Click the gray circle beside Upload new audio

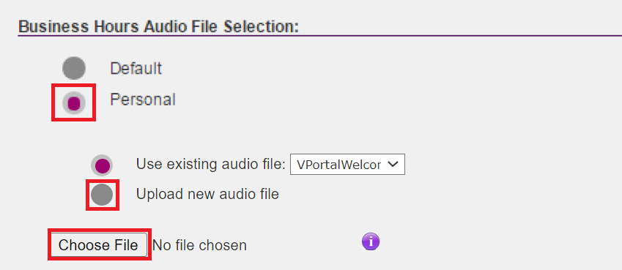point(102,195)
